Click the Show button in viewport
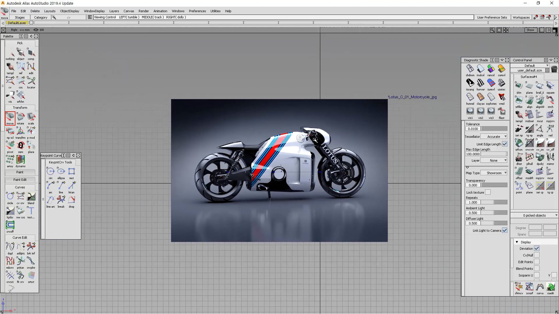This screenshot has width=559, height=314. click(530, 30)
